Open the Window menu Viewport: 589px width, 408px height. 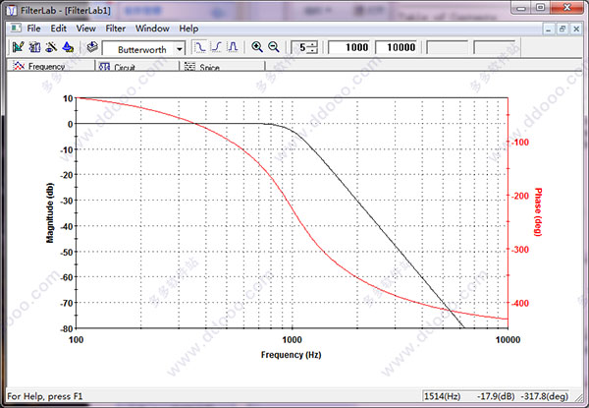(x=152, y=29)
